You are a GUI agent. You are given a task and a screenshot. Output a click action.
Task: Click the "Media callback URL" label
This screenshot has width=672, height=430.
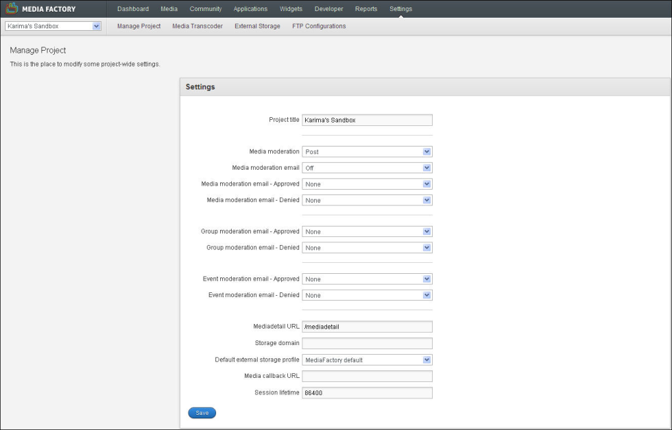point(272,376)
